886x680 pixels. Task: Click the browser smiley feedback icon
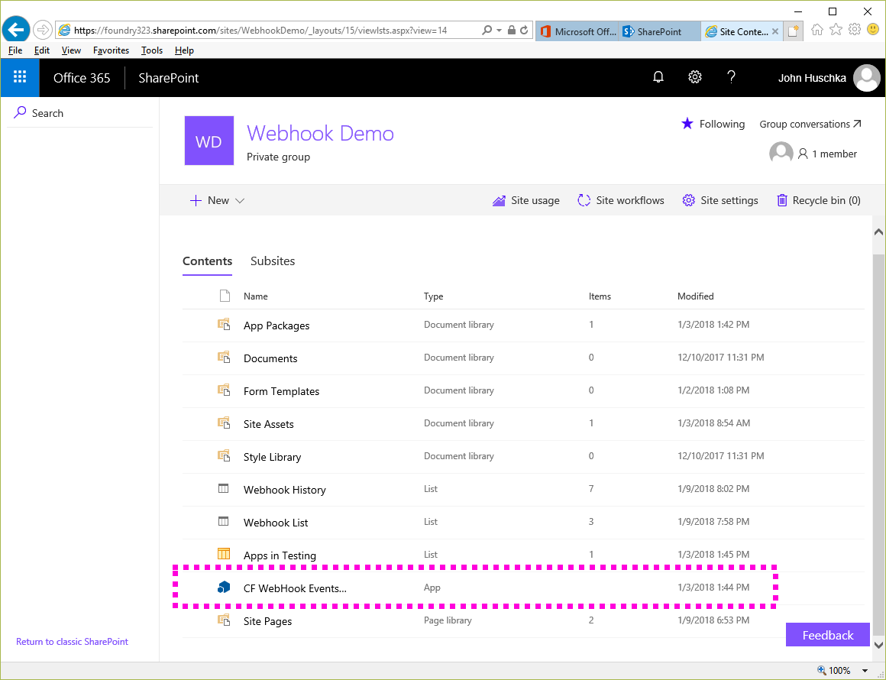point(873,29)
